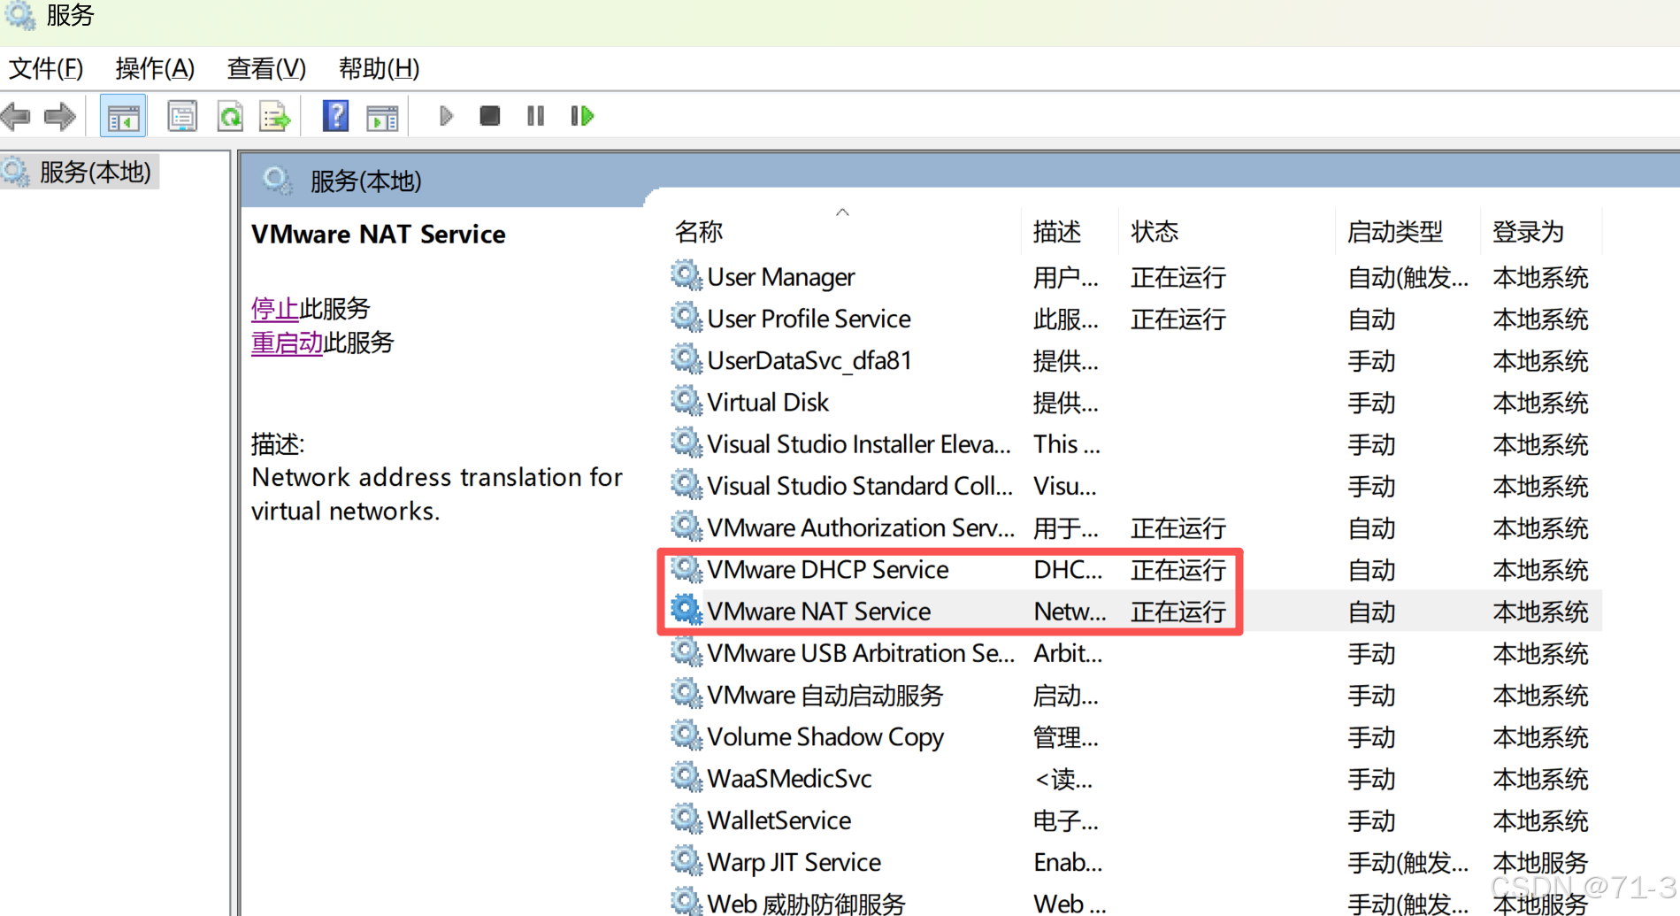The height and width of the screenshot is (916, 1680).
Task: Sort by the 登录为 column header
Action: click(x=1529, y=232)
